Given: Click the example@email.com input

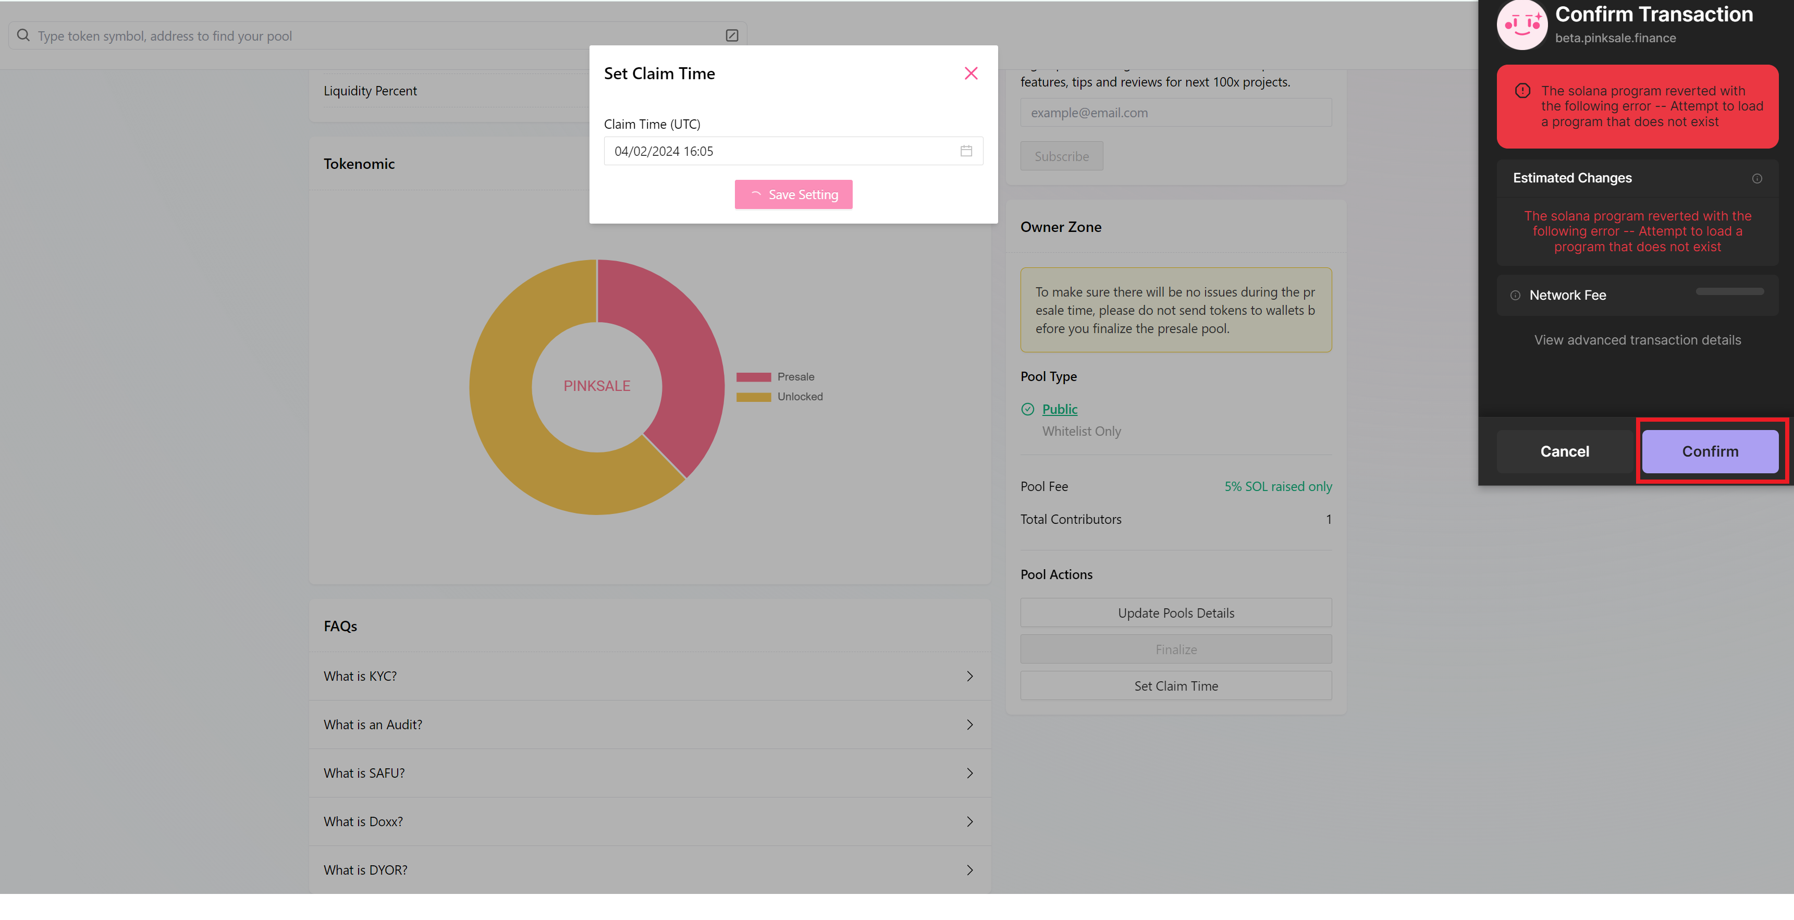Looking at the screenshot, I should [x=1175, y=112].
